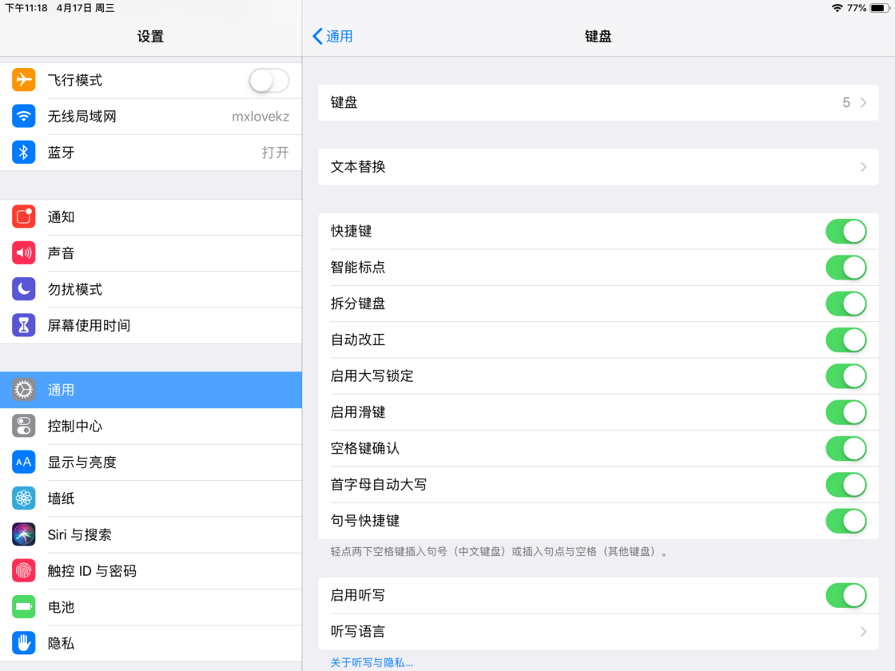Tap the Screen Time hourglass icon
The width and height of the screenshot is (895, 671).
23,325
